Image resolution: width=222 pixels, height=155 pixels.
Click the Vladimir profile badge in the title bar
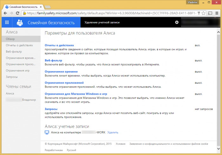point(193,2)
